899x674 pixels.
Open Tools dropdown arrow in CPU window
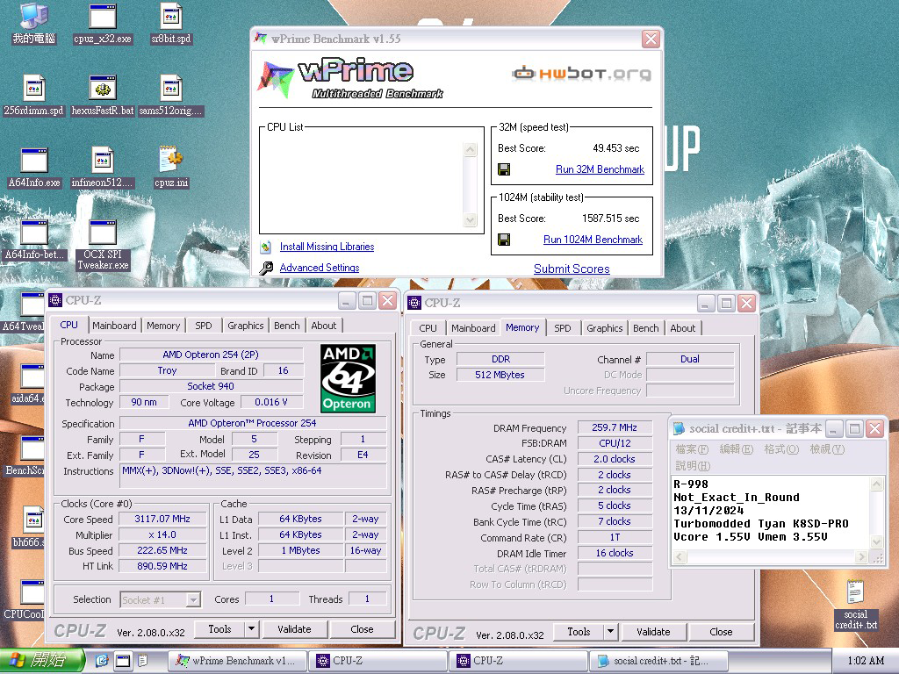coord(251,629)
